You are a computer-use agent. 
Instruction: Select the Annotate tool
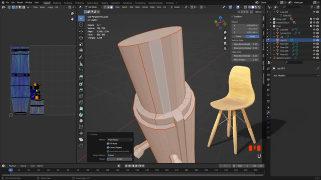click(x=81, y=57)
